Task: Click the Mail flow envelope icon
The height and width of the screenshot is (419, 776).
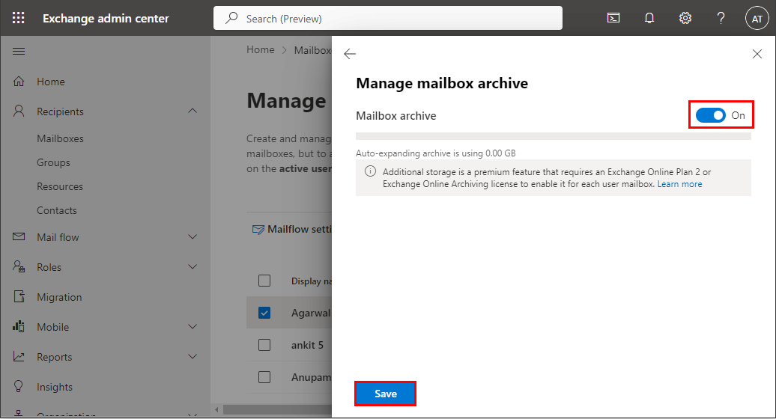Action: click(19, 236)
